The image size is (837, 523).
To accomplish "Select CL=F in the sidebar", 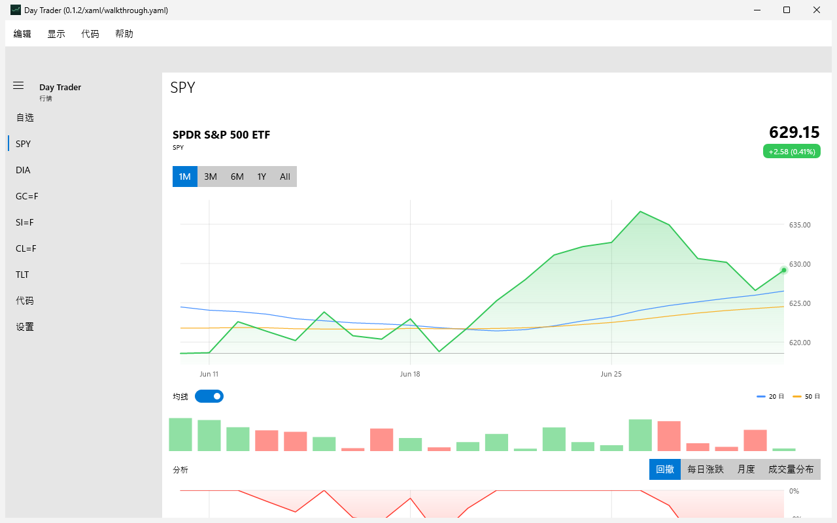I will click(84, 248).
